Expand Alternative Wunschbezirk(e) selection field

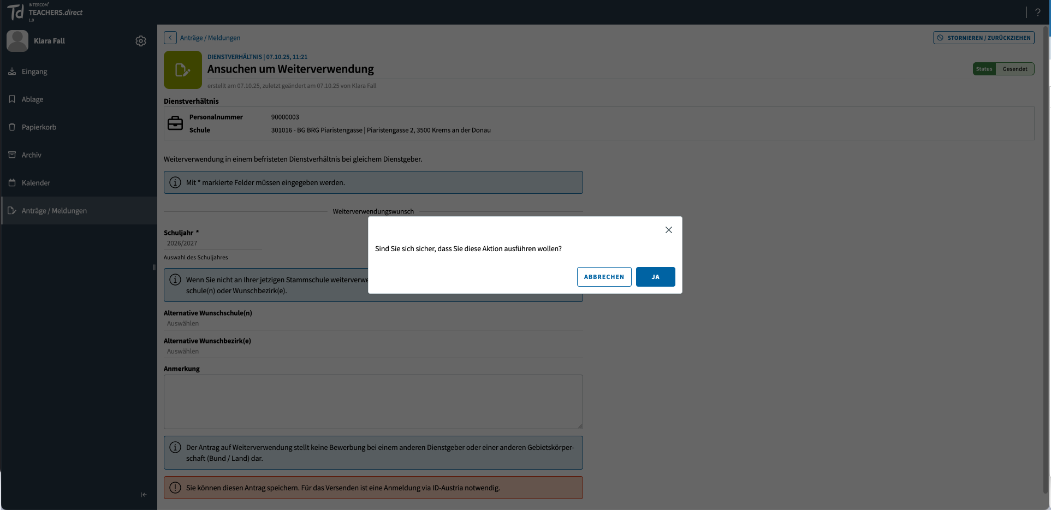tap(373, 352)
